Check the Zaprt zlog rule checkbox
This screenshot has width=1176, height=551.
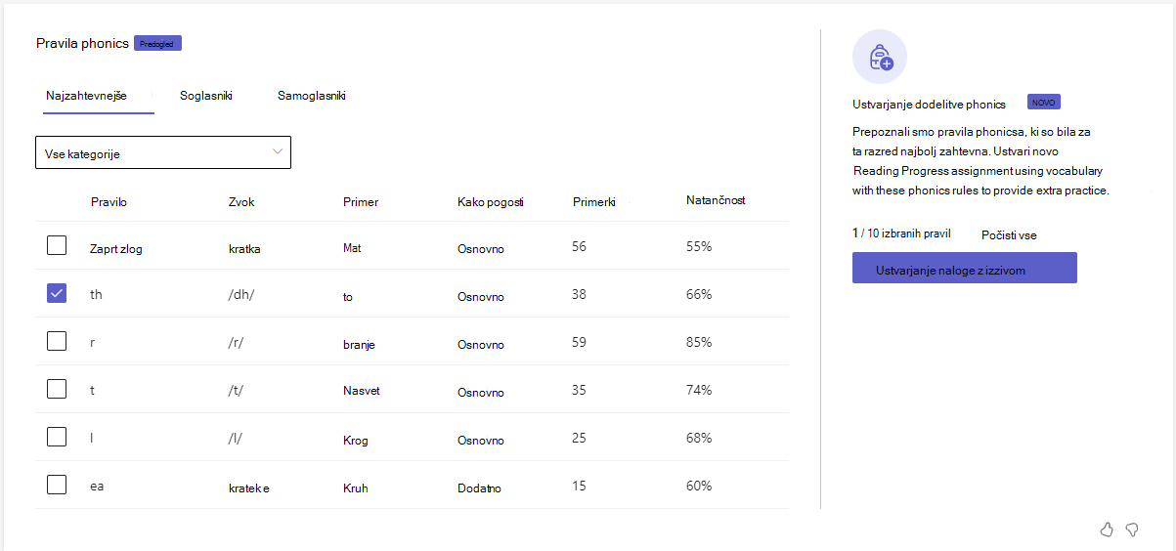(57, 245)
